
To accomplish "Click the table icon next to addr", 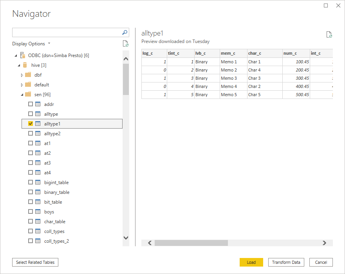I will (38, 104).
